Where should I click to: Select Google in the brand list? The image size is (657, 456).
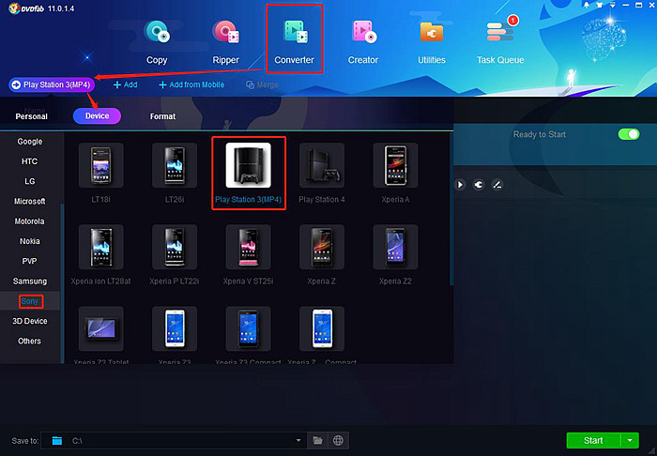(30, 142)
